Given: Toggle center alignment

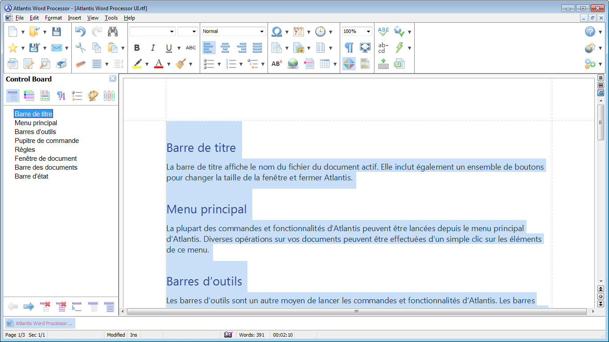Looking at the screenshot, I should click(x=225, y=48).
